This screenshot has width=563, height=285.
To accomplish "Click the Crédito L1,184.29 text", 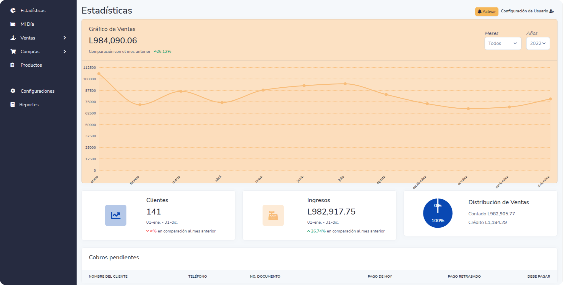I will (487, 222).
